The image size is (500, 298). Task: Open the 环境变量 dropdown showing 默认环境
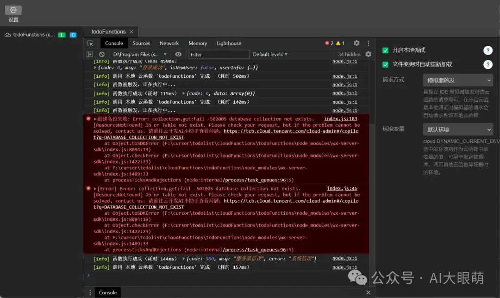457,130
